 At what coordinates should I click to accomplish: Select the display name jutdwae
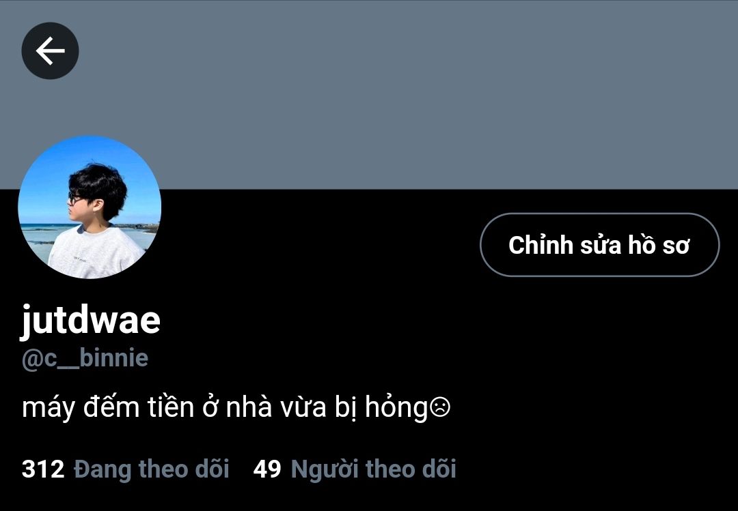point(91,320)
